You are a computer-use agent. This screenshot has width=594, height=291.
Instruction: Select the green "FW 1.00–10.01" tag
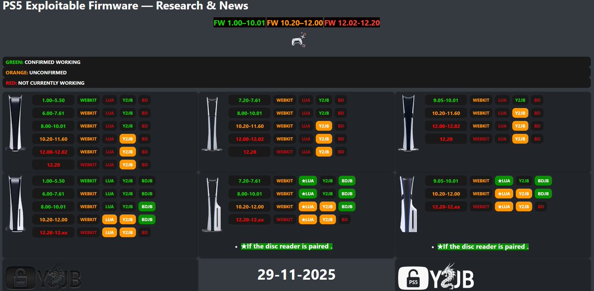coord(239,23)
